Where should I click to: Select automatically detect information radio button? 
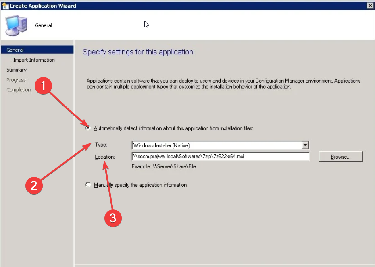tap(88, 128)
